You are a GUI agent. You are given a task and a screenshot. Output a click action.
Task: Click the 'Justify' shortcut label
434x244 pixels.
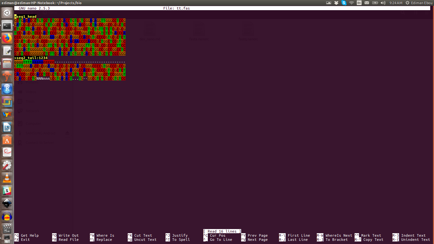point(180,235)
